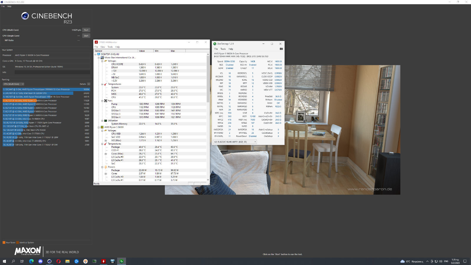Switch to ZenTimings green taskbar icon
Viewport: 471px width, 265px height.
tap(121, 261)
